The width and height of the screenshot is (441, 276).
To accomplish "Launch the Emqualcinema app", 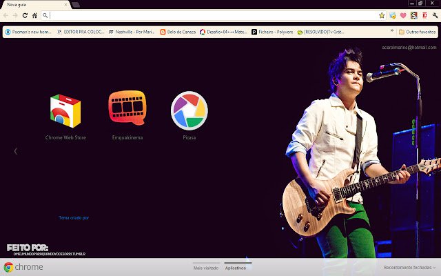I will (x=127, y=115).
